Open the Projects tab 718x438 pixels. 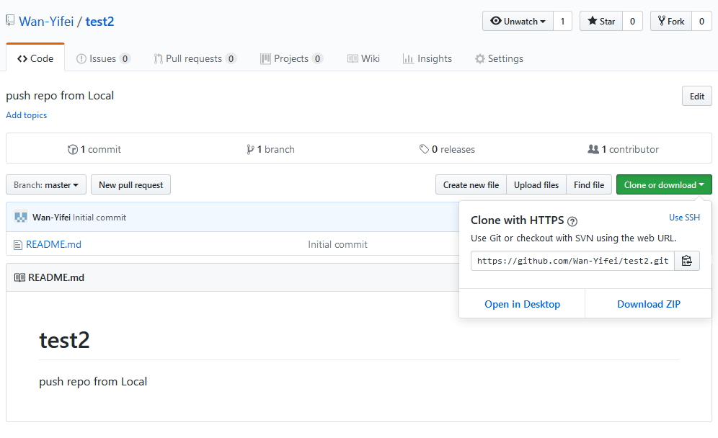(x=292, y=58)
